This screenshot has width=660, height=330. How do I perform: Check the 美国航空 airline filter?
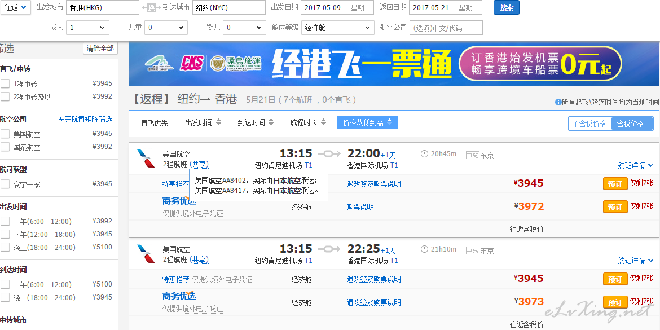(5, 134)
